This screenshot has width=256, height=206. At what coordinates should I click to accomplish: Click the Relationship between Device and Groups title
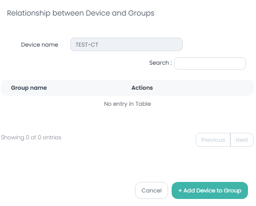pyautogui.click(x=81, y=13)
